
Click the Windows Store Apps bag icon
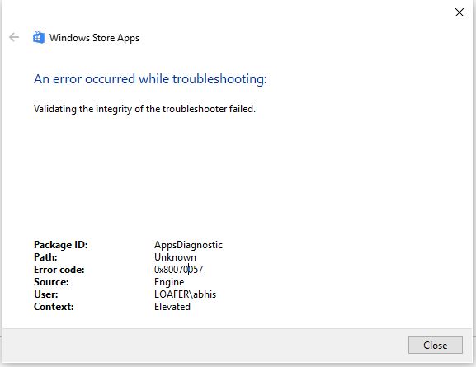point(39,37)
